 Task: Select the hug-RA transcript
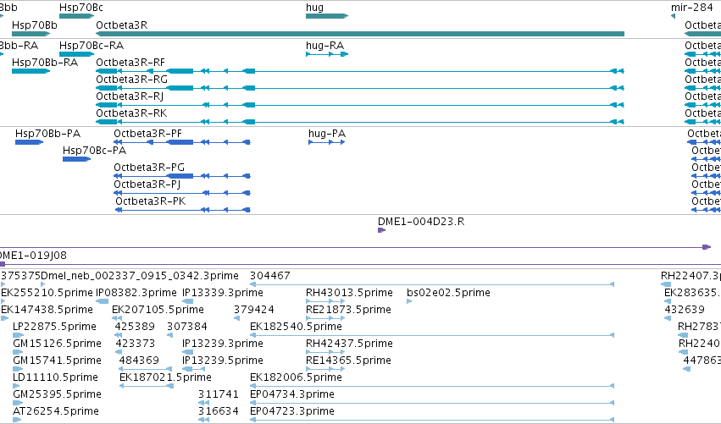pyautogui.click(x=327, y=54)
